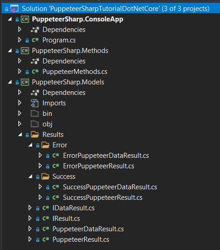
Task: Collapse the Success folder
Action: [30, 177]
